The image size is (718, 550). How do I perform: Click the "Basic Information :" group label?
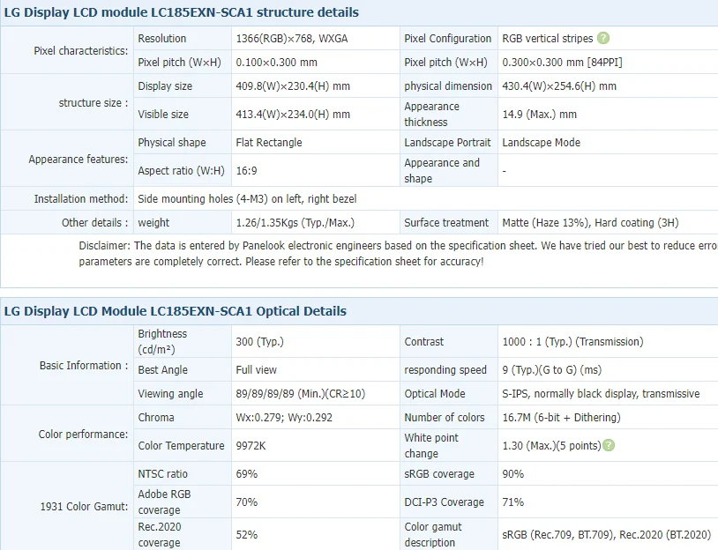pyautogui.click(x=84, y=366)
